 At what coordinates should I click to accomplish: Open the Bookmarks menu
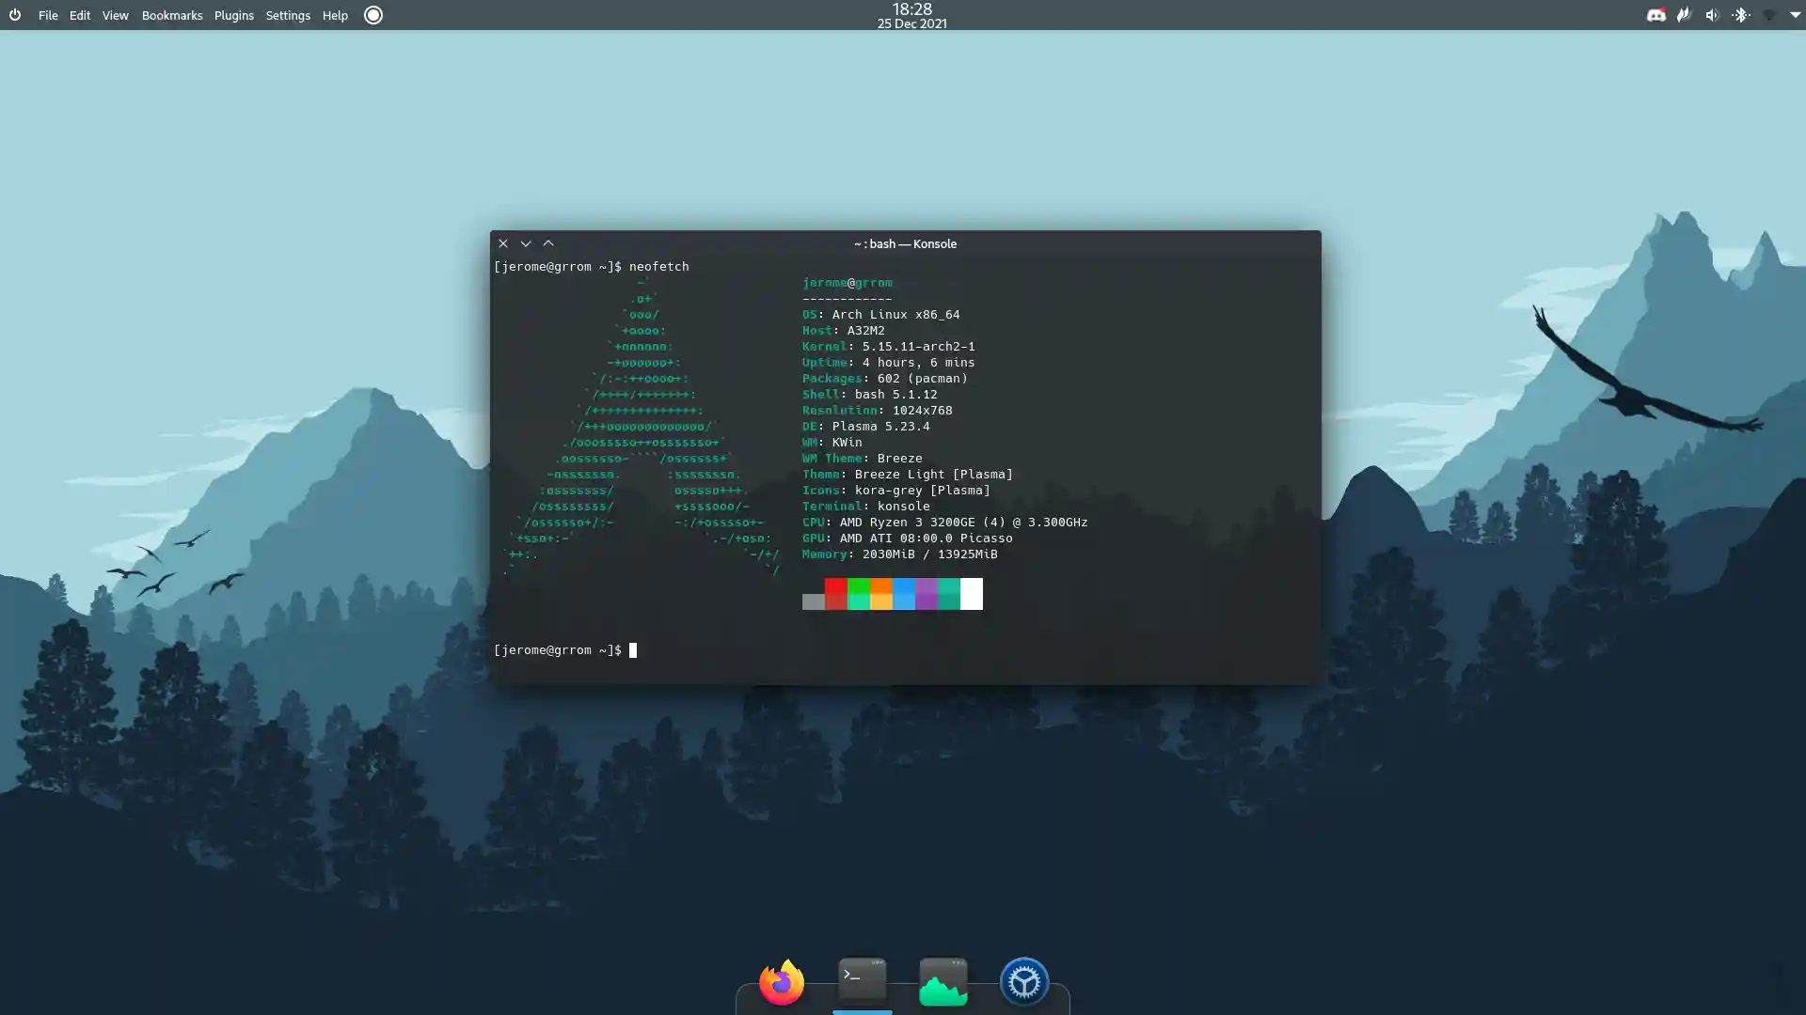[x=172, y=15]
